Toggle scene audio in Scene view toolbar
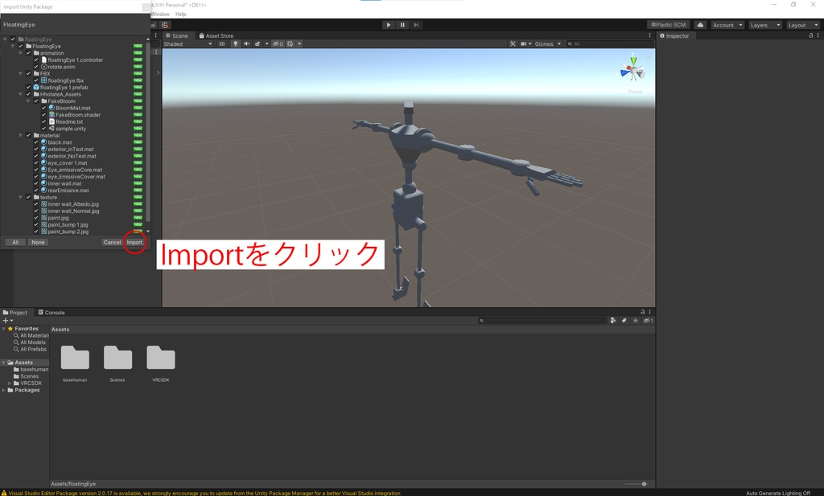Screen dimensions: 824x496 tap(246, 43)
